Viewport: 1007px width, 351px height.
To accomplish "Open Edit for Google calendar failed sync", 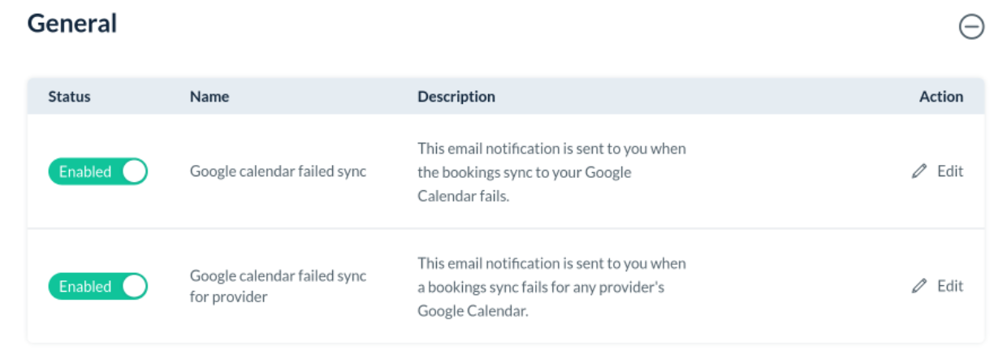I will [x=949, y=171].
